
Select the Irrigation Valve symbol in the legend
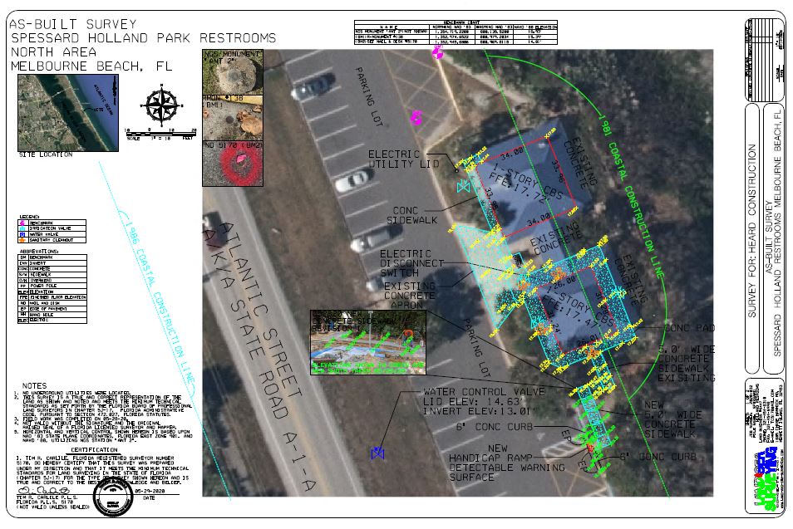pos(22,228)
